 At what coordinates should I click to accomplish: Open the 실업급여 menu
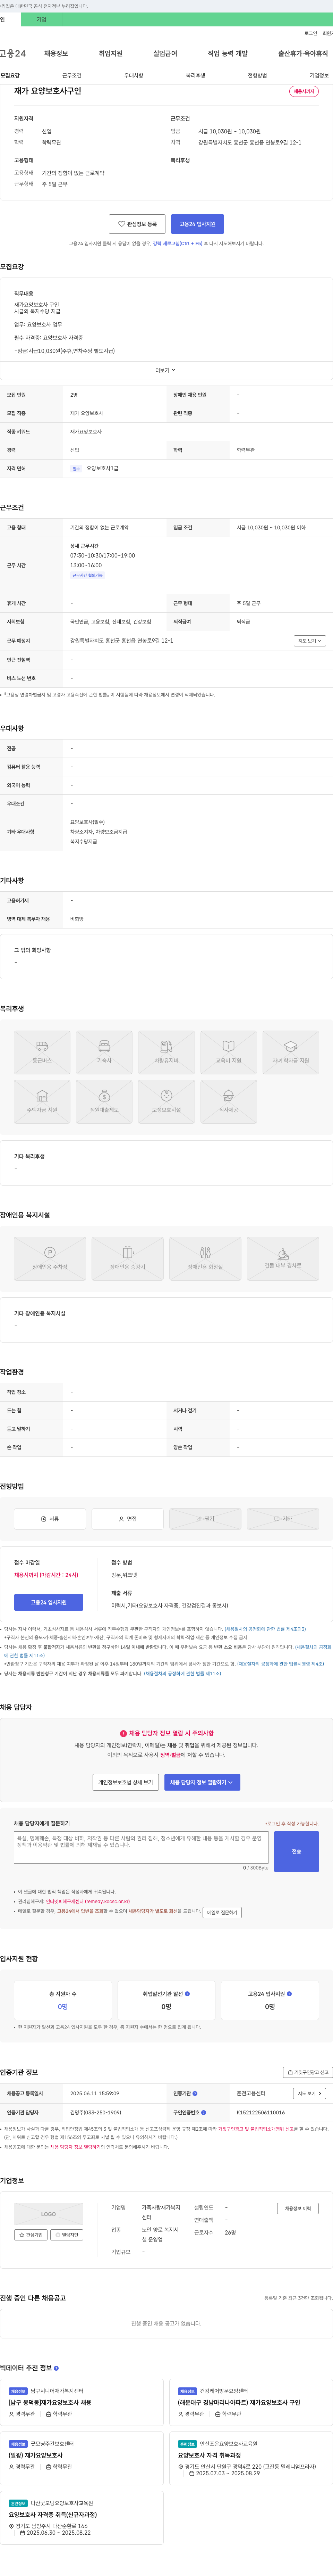[165, 53]
